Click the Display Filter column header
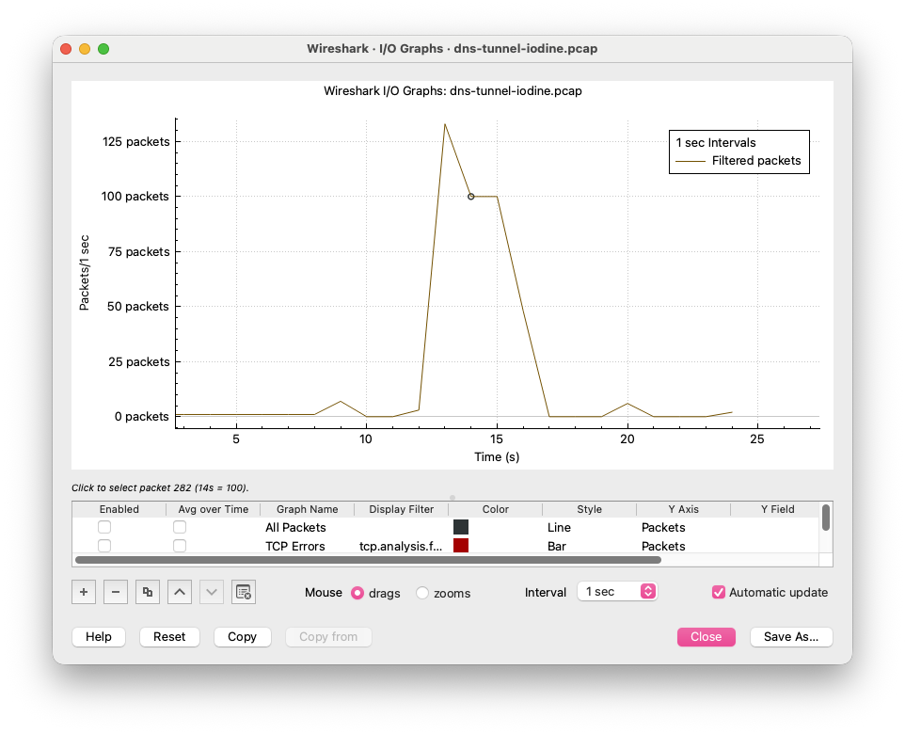Screen dimensions: 905x734 point(401,509)
